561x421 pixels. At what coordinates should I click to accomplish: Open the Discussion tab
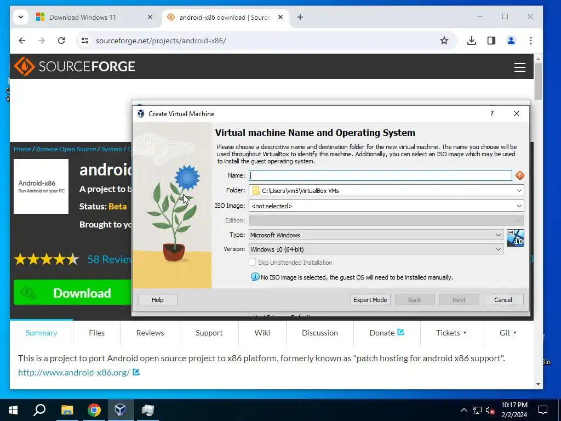click(x=319, y=333)
